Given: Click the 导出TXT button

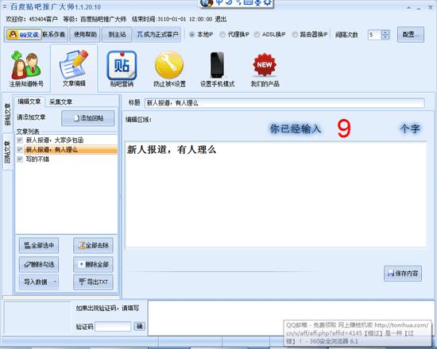Looking at the screenshot, I should (x=93, y=282).
